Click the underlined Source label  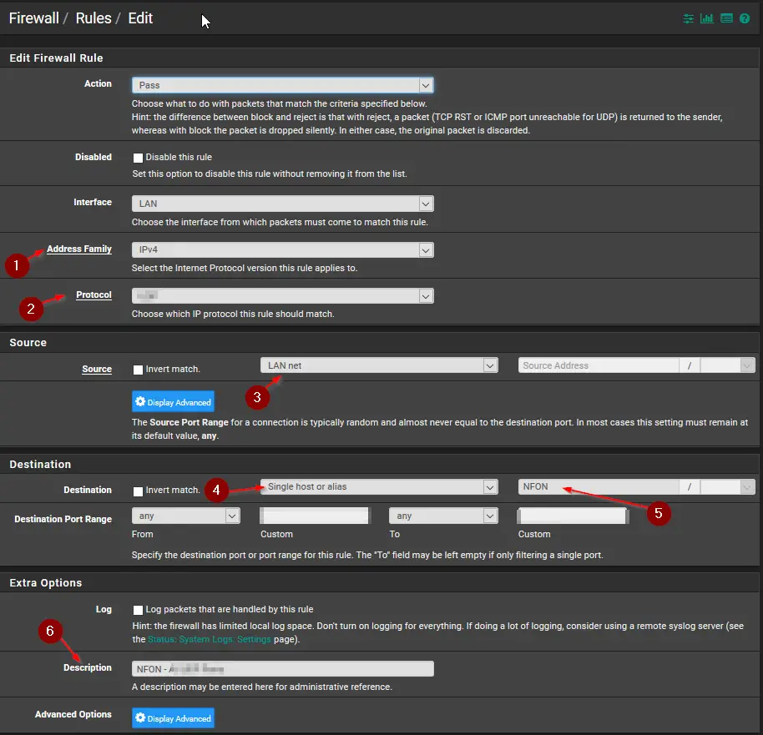97,370
